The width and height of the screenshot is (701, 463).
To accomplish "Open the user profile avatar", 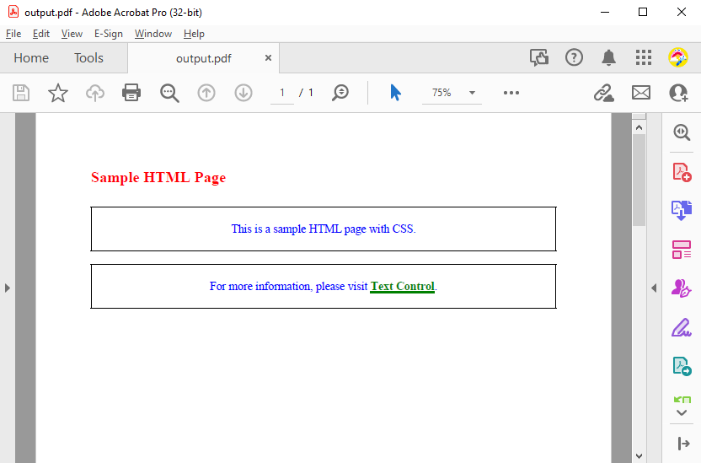I will pos(677,57).
